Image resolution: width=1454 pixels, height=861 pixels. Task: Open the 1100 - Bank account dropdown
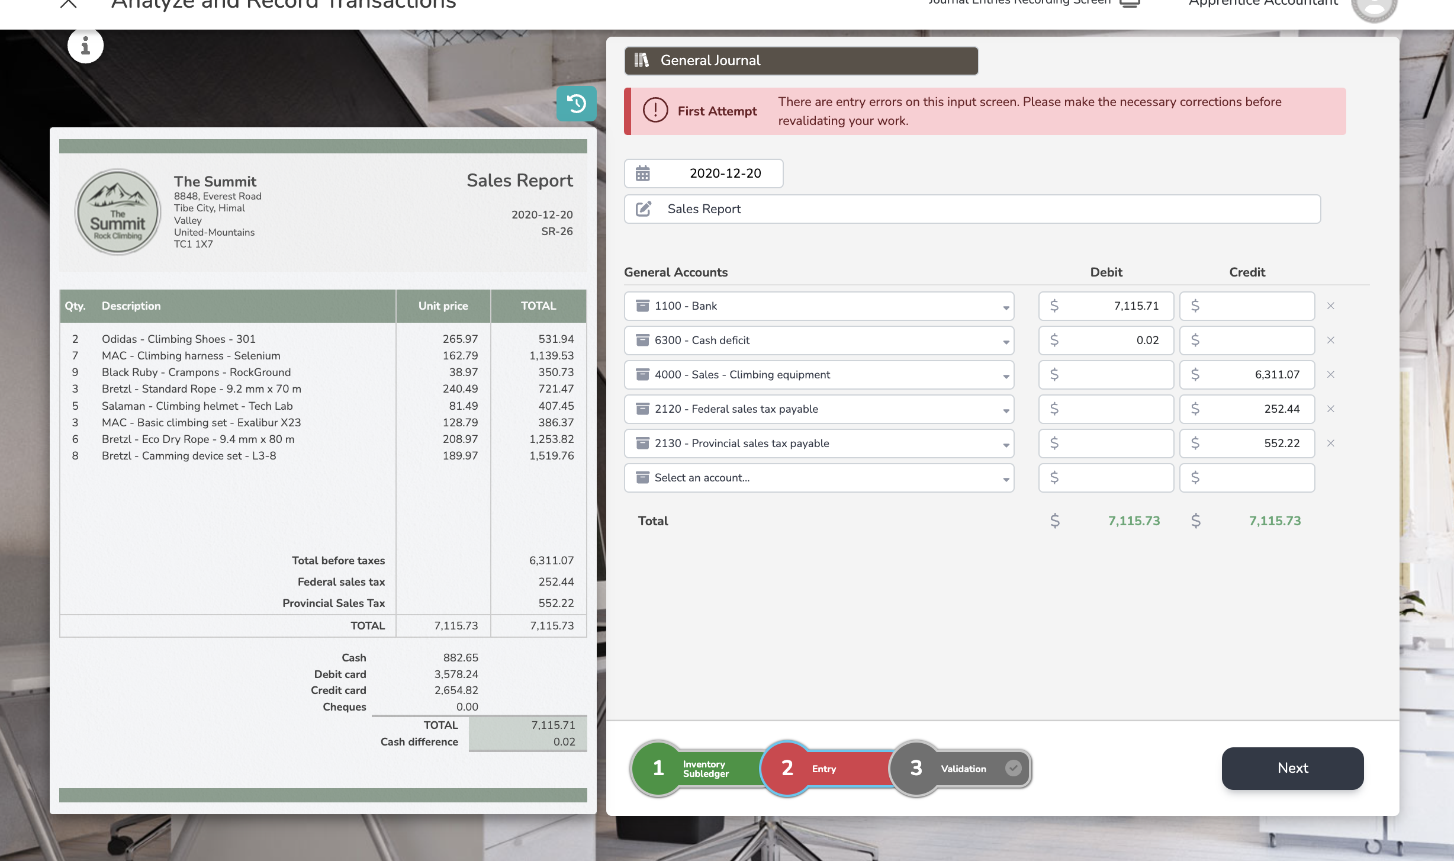pyautogui.click(x=1005, y=307)
